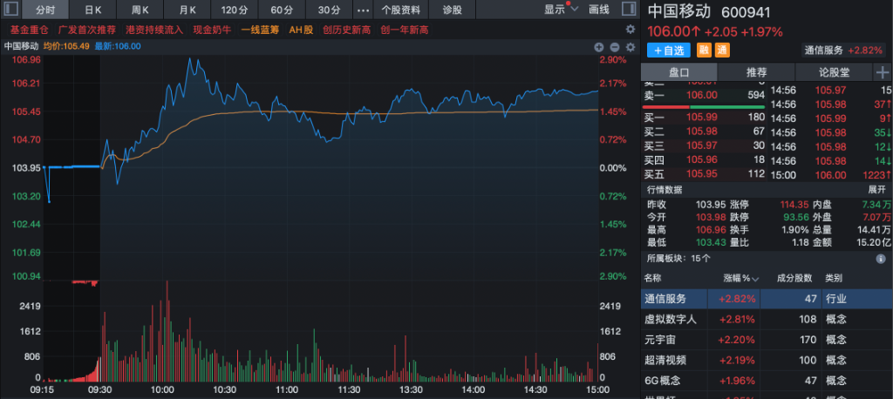
Task: Click the 融 margin trading badge
Action: (x=705, y=50)
